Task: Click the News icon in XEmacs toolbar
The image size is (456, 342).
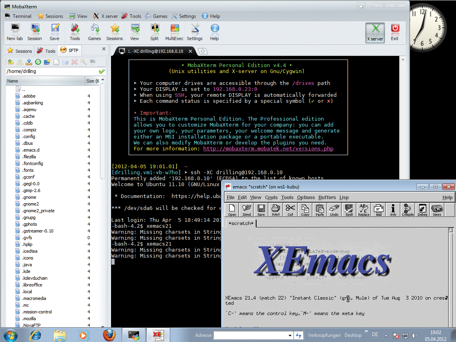Action: 437,210
